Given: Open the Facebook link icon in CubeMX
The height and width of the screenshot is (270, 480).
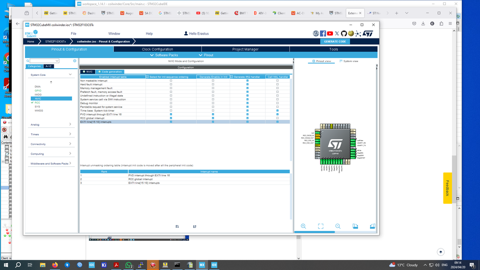Looking at the screenshot, I should tap(323, 34).
